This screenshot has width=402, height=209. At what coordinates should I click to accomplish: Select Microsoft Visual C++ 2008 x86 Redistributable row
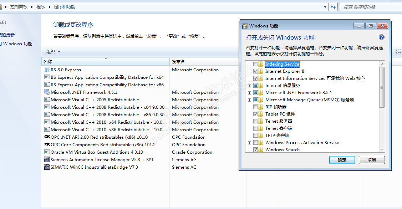[105, 114]
